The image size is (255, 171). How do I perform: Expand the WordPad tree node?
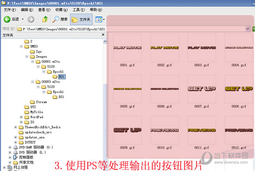point(21,117)
